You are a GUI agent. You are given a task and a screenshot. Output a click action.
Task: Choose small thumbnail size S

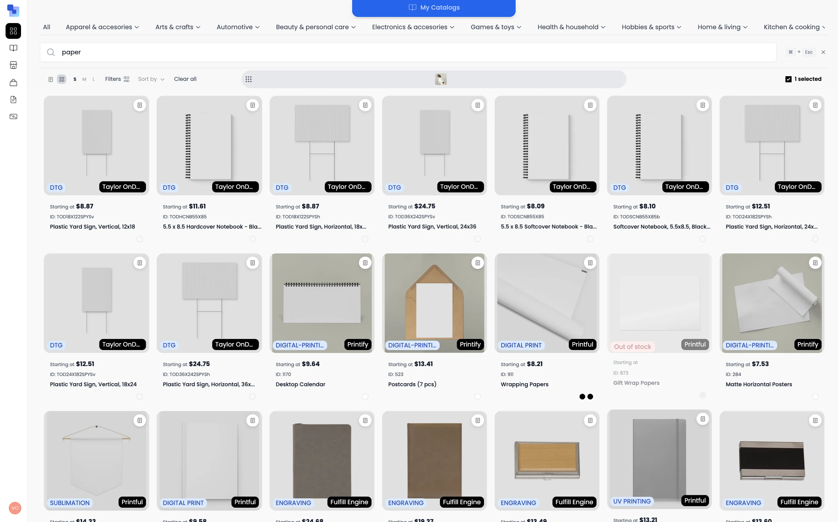click(75, 79)
